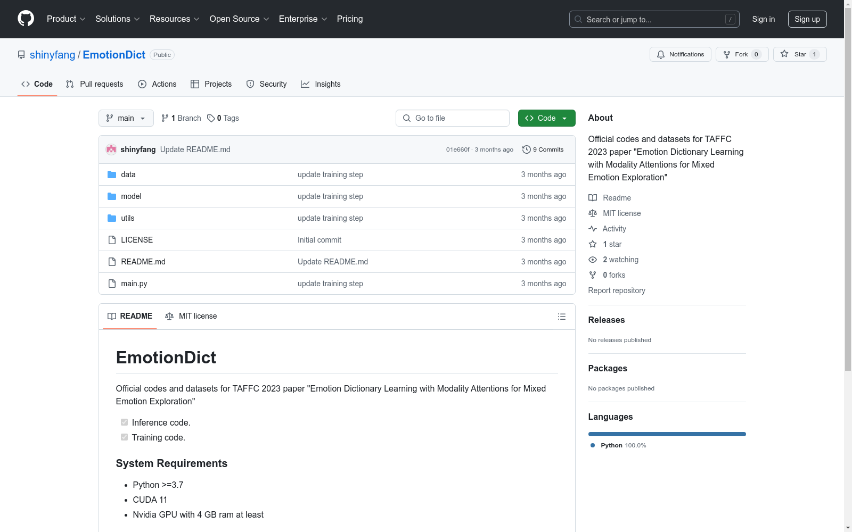This screenshot has height=532, width=852.
Task: Click the Sign up button
Action: coord(807,19)
